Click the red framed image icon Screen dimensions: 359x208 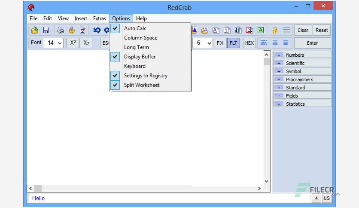click(x=249, y=30)
